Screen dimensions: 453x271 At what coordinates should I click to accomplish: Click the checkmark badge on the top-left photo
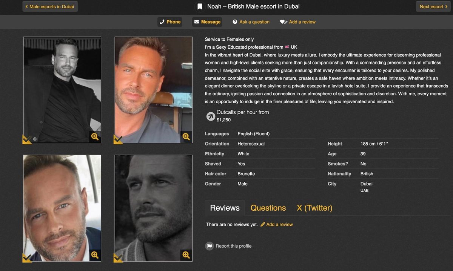coord(26,139)
